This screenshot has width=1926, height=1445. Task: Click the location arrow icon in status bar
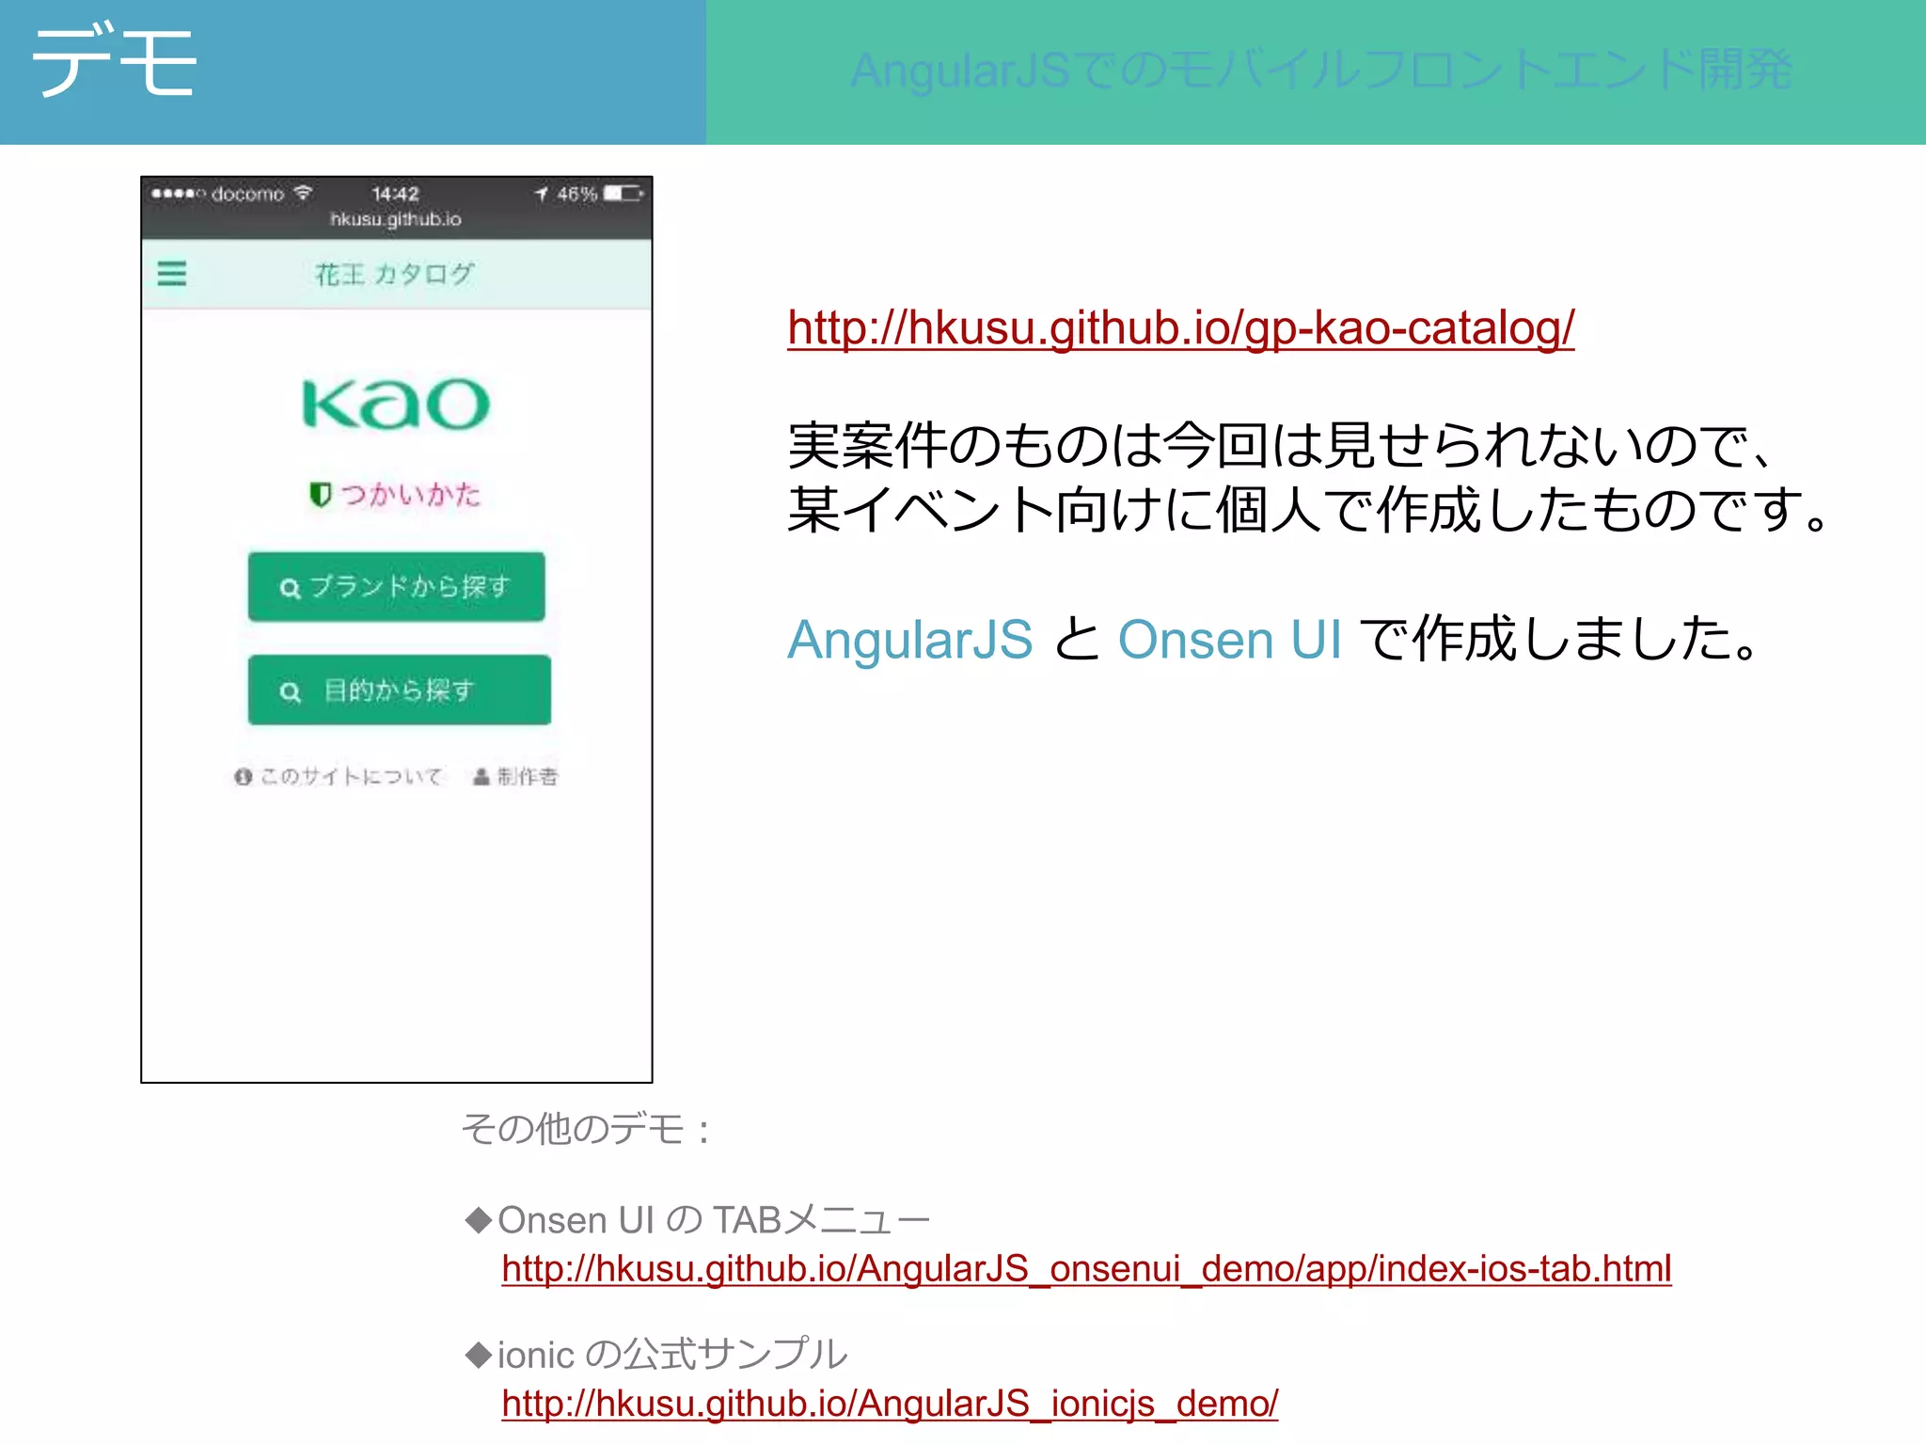542,194
